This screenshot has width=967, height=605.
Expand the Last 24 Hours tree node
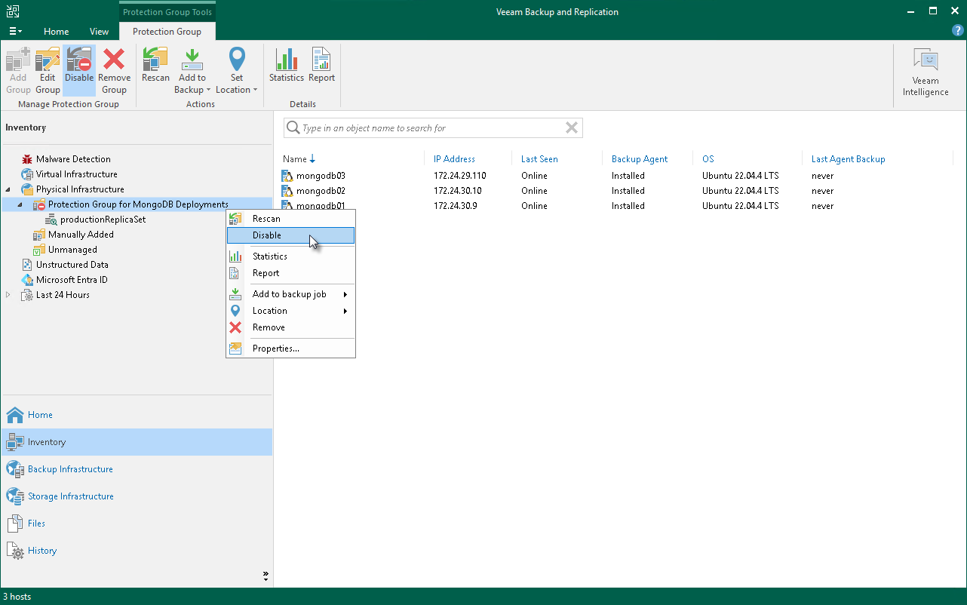click(8, 295)
